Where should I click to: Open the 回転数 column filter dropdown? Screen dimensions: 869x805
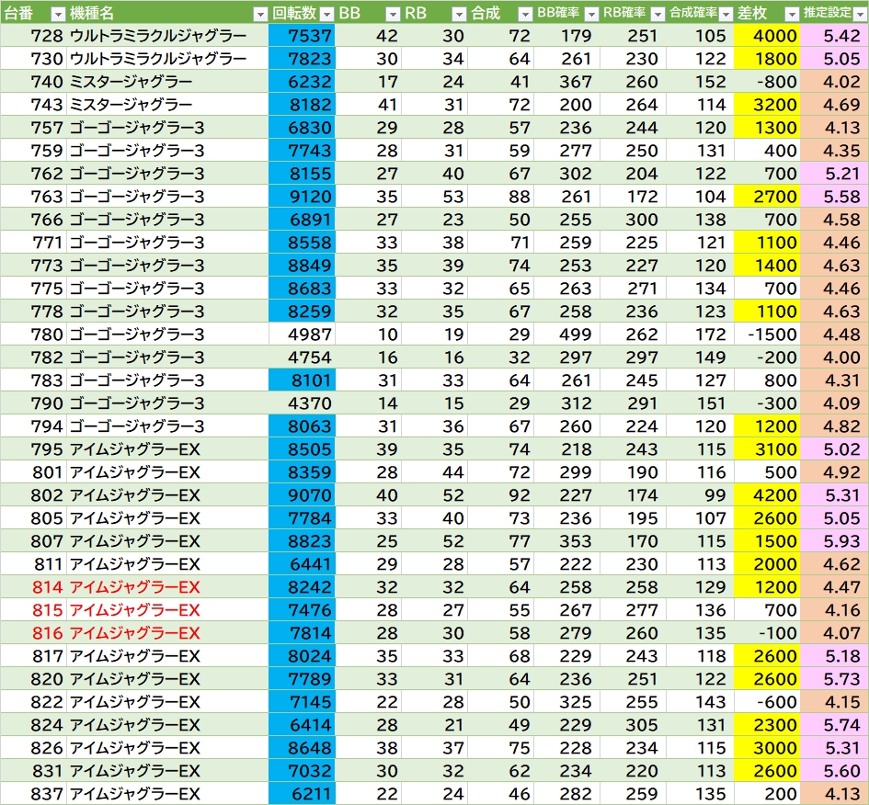click(327, 15)
